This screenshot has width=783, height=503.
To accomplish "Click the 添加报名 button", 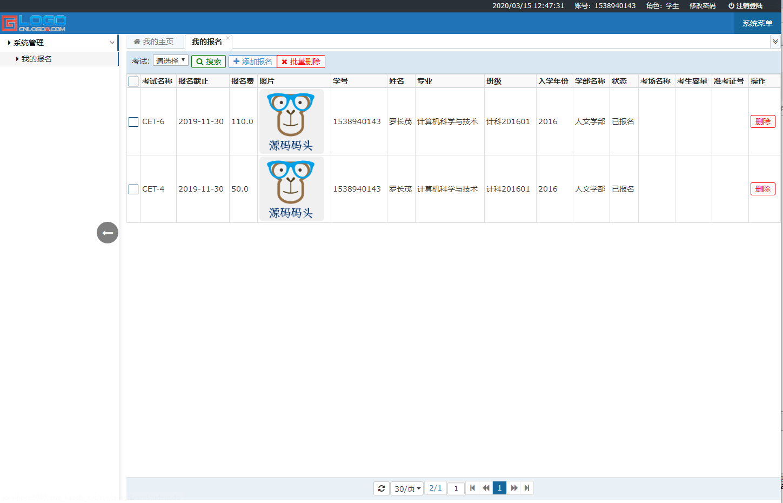I will [x=252, y=62].
